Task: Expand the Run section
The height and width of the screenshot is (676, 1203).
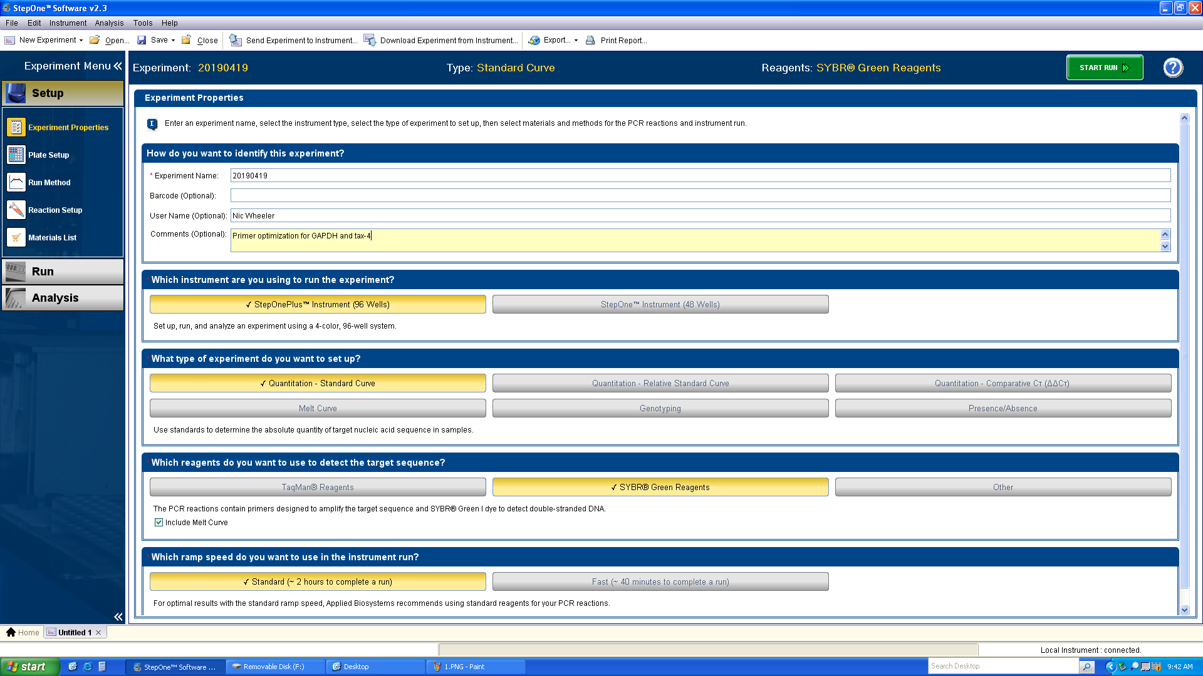Action: (x=63, y=272)
